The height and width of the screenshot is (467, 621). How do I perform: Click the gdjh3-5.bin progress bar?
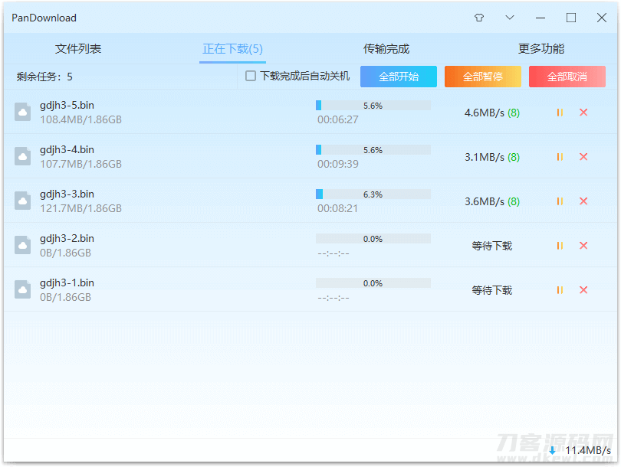(373, 105)
